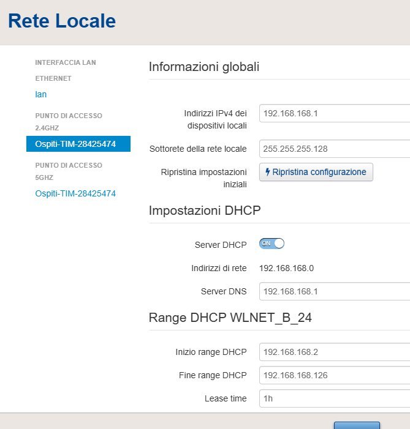Click the Rete Locale page title
The image size is (410, 429).
coord(61,21)
